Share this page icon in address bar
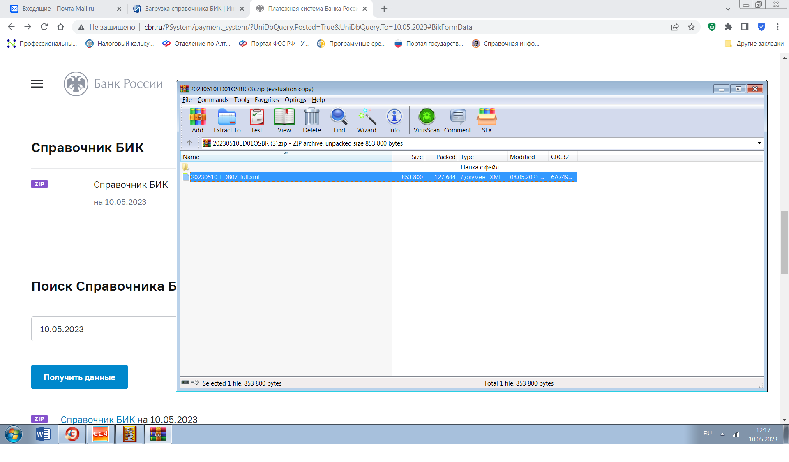The image size is (789, 462). point(675,27)
